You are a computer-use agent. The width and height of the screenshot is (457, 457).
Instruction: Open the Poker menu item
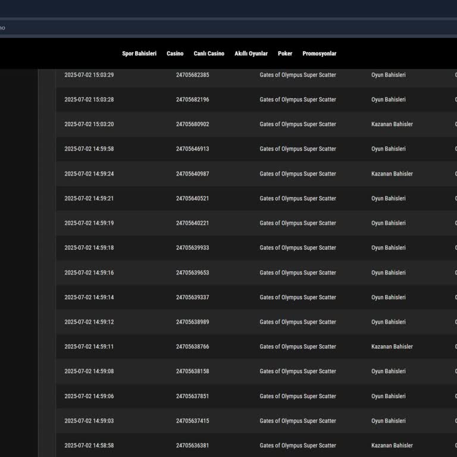[x=285, y=54]
